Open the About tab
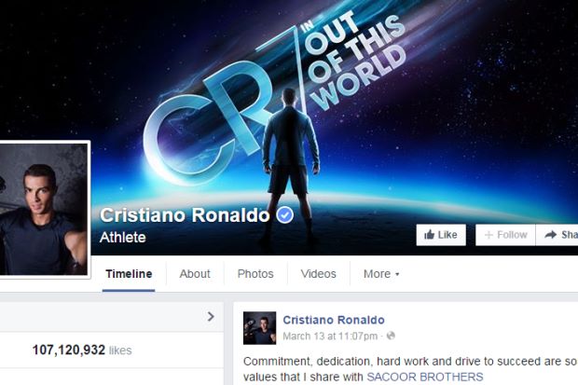 coord(195,274)
